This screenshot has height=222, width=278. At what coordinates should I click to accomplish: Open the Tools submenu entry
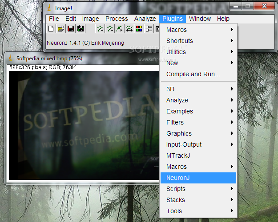(x=198, y=211)
